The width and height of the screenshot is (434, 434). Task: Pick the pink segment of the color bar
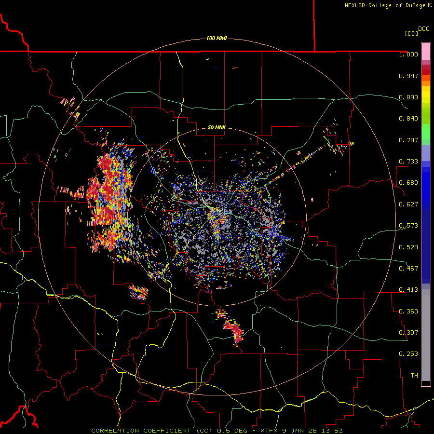(426, 51)
